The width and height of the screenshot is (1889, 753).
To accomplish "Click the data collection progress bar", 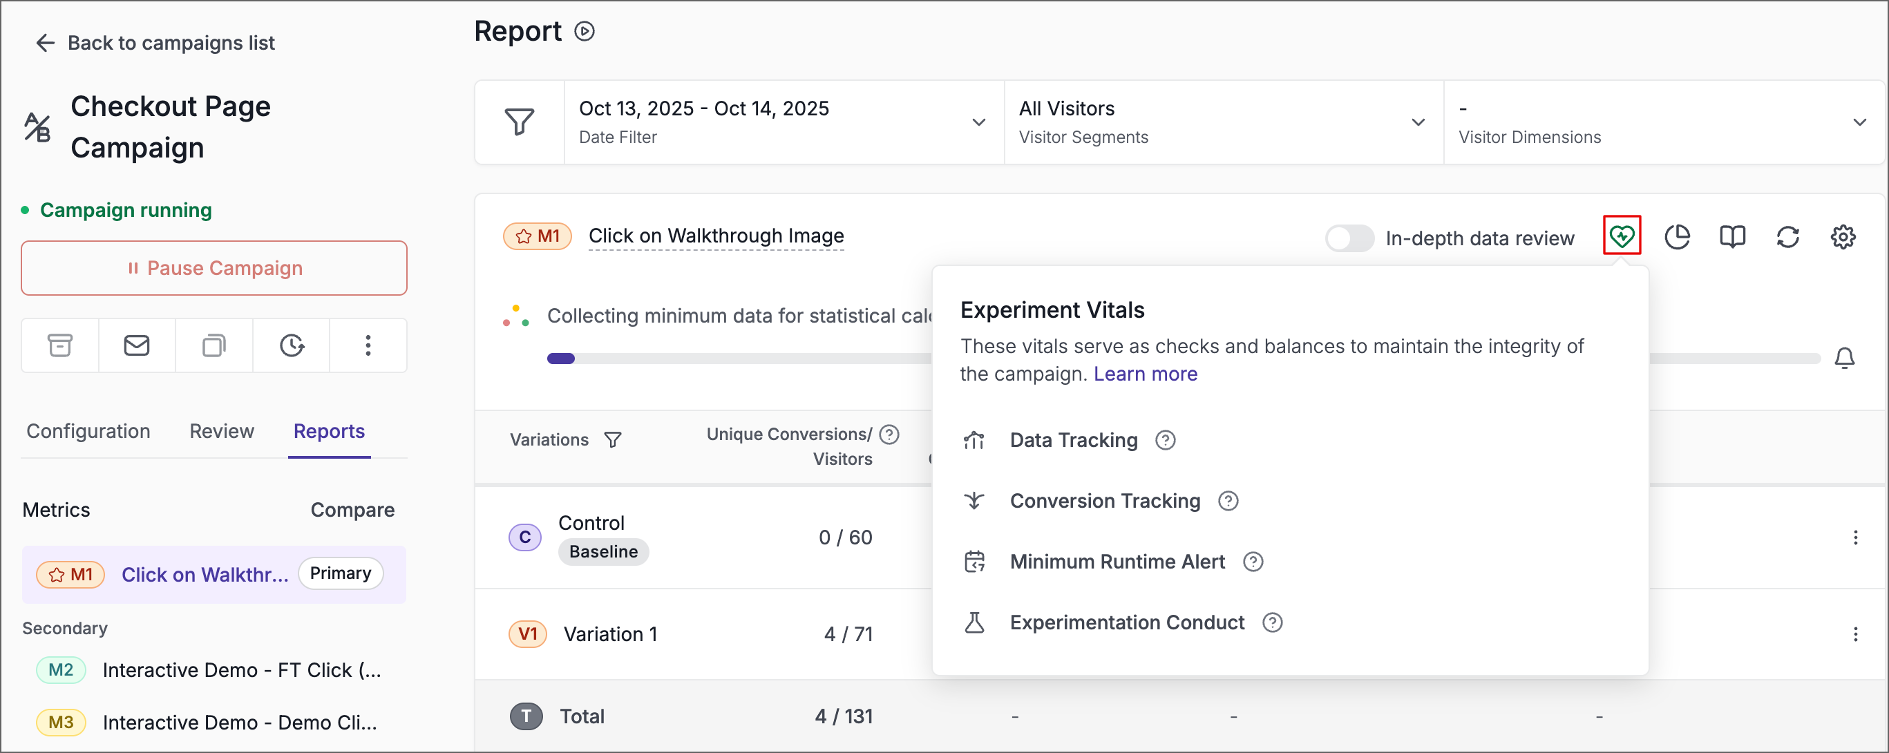I will coord(733,359).
